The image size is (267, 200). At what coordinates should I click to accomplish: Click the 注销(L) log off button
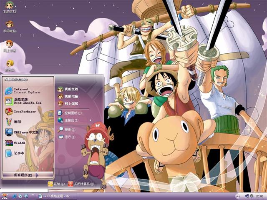[56, 184]
